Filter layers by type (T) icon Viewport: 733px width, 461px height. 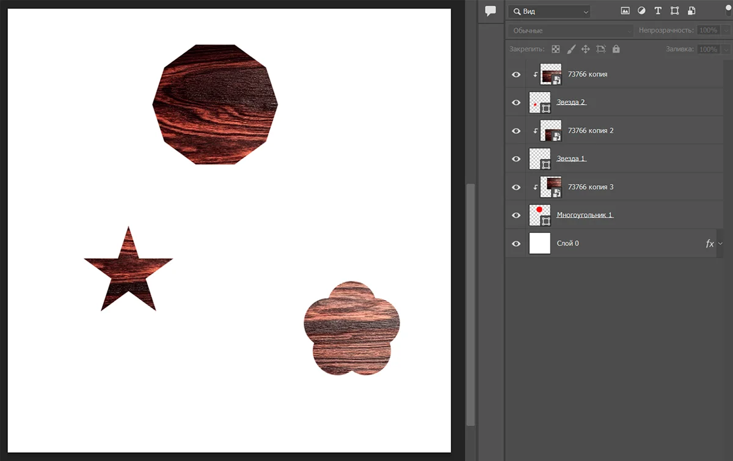[658, 11]
